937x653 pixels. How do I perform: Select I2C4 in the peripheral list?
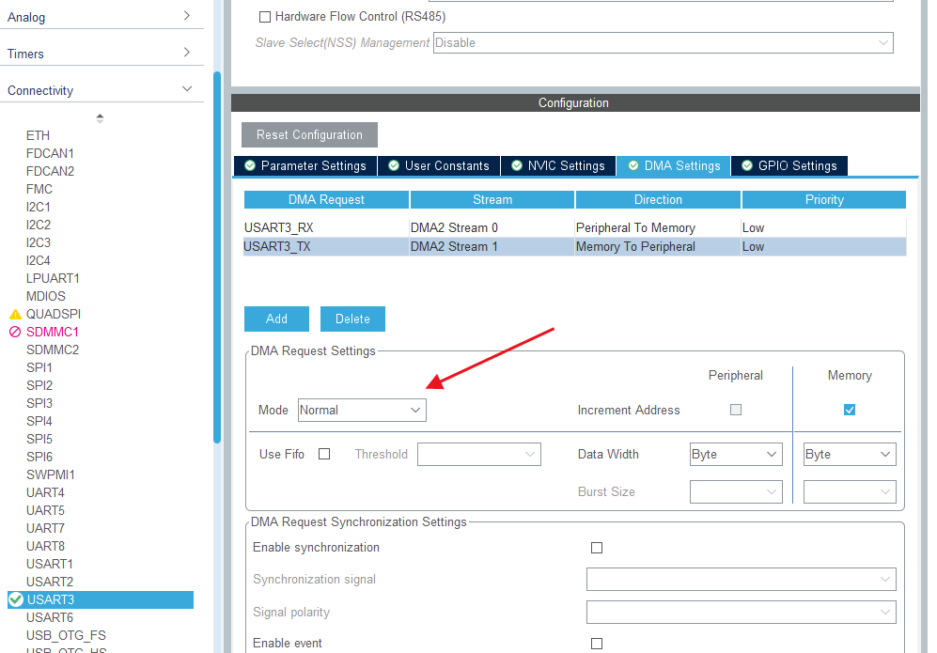pyautogui.click(x=39, y=260)
